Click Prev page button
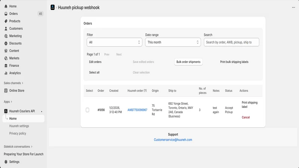This screenshot has height=168, width=299. [107, 55]
